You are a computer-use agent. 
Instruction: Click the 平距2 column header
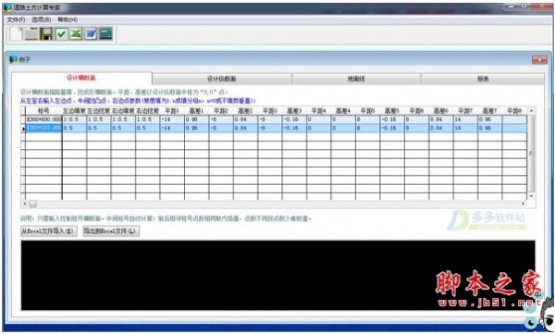[x=221, y=111]
